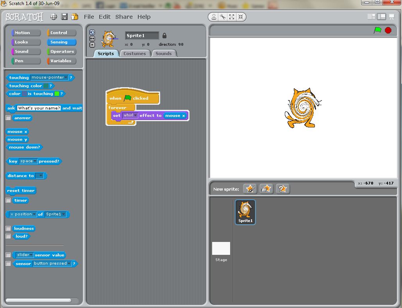Viewport: 402px width, 308px height.
Task: Pick first color in color is touching block
Action: (x=24, y=93)
